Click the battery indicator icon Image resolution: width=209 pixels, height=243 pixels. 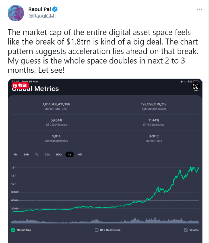click(196, 82)
